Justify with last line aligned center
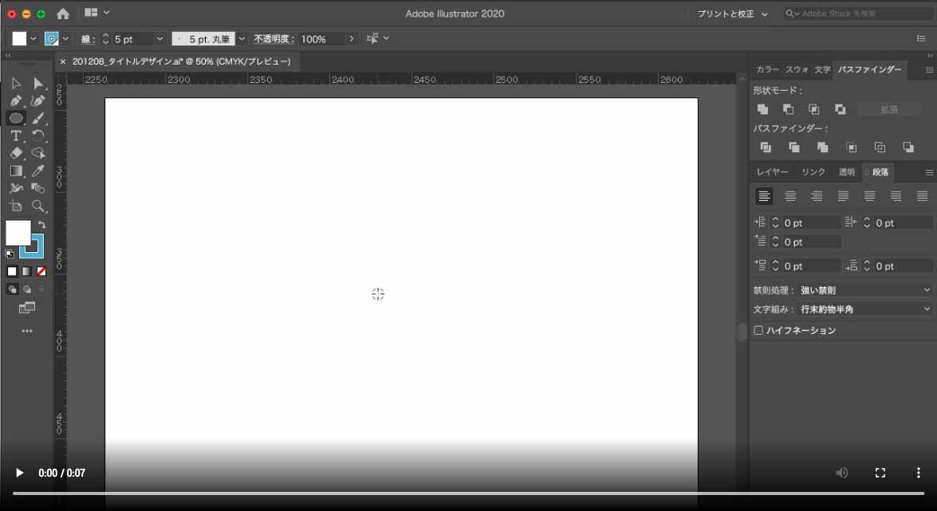 click(869, 196)
